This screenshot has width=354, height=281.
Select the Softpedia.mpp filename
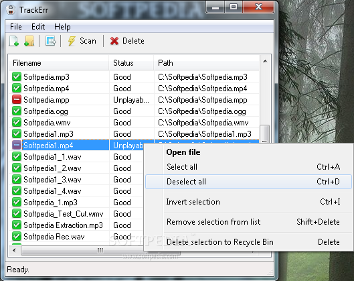[x=46, y=100]
